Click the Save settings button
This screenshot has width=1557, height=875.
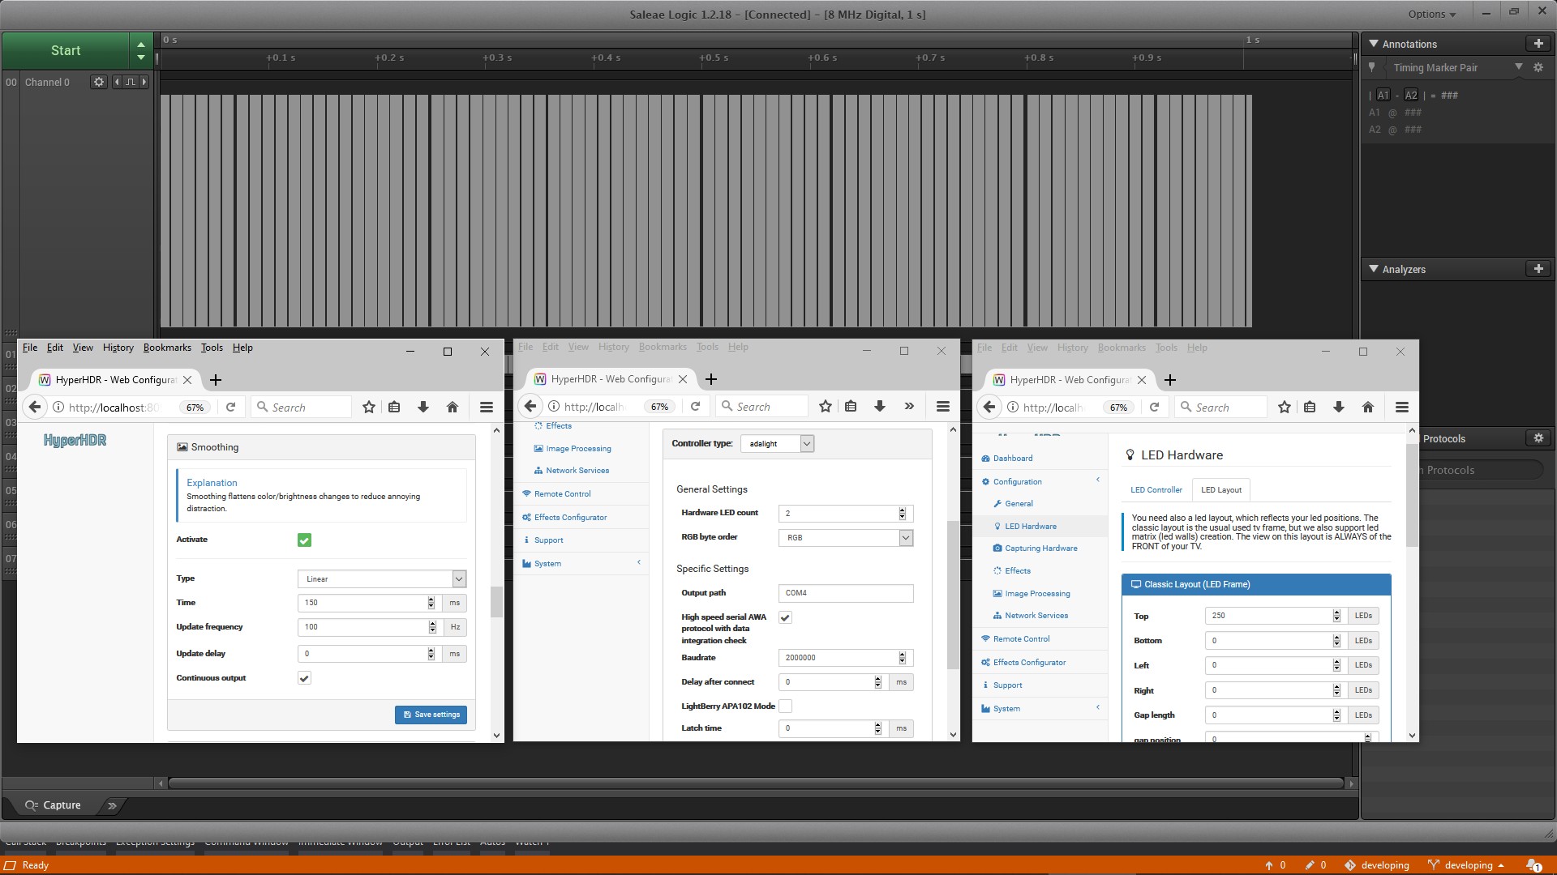[431, 715]
